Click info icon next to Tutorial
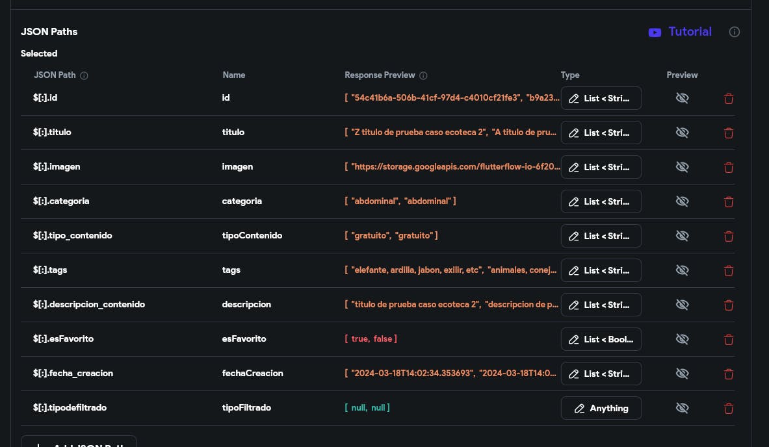Image resolution: width=769 pixels, height=447 pixels. [735, 32]
